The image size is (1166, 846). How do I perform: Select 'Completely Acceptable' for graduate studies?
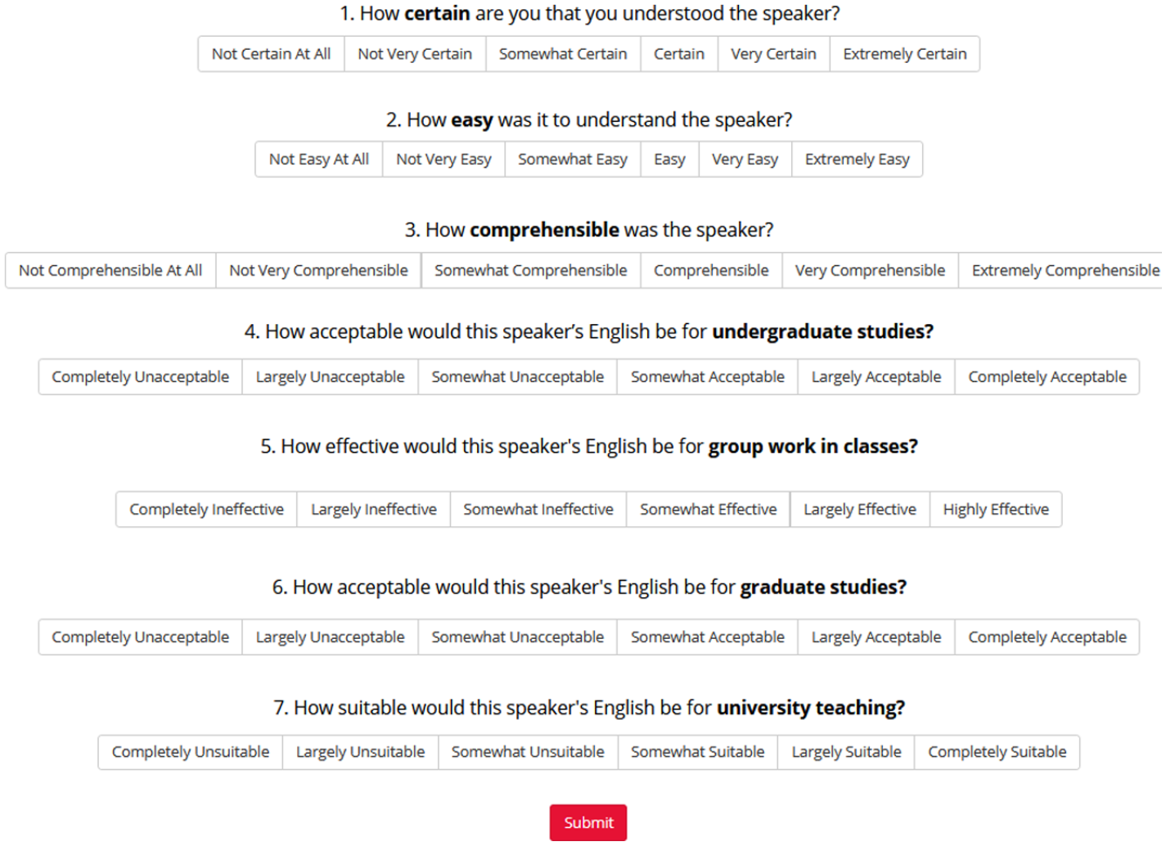(1047, 637)
